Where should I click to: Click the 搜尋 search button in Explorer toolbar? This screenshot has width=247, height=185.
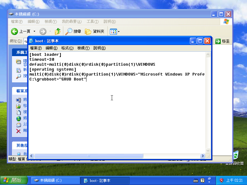click(73, 31)
